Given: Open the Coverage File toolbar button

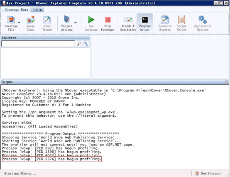Looking at the screenshot, I should pos(11,23).
